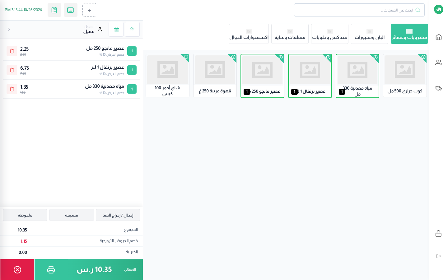
Task: Add كوب حراري 500 مل product
Action: (405, 76)
